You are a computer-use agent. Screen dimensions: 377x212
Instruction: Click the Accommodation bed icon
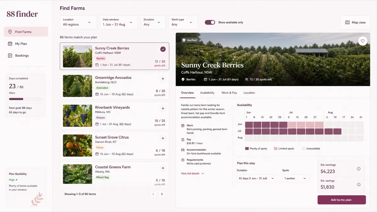[x=183, y=150]
